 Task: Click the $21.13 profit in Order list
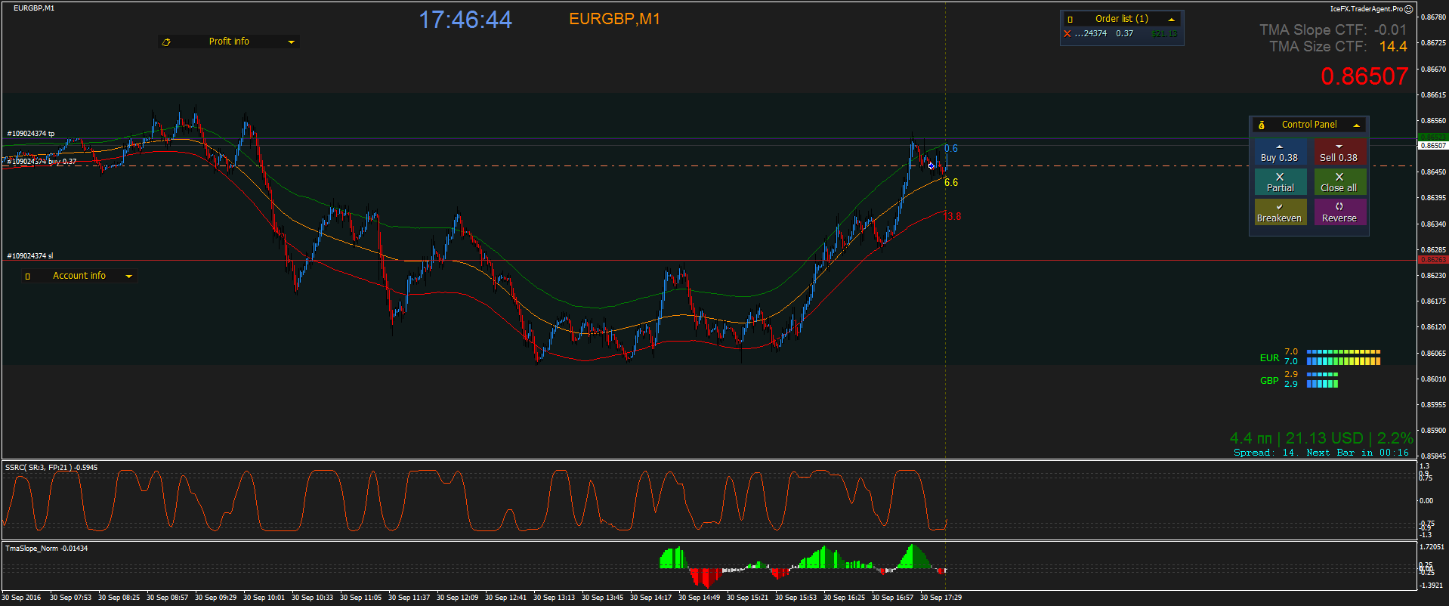[x=1163, y=34]
